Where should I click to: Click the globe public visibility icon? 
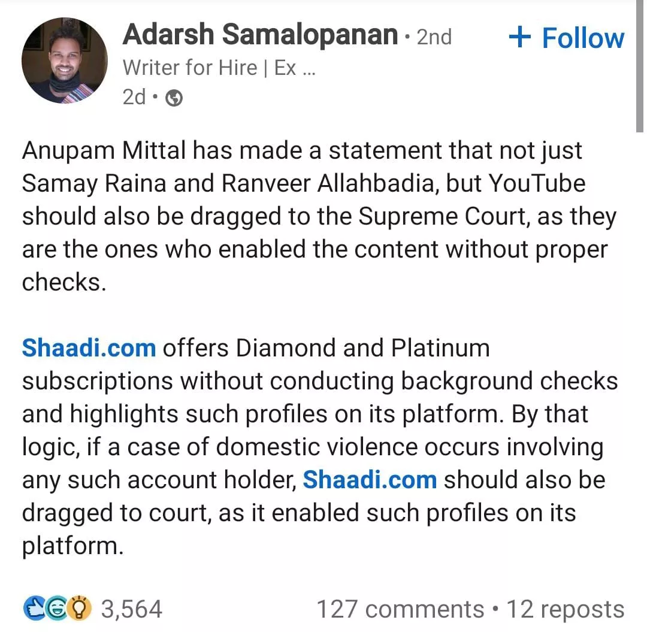(x=174, y=98)
